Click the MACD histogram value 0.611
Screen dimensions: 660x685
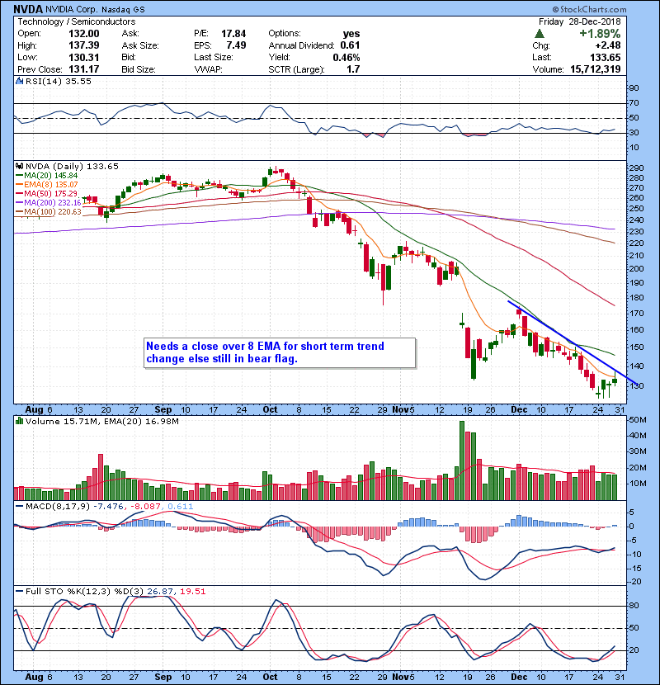(x=181, y=507)
